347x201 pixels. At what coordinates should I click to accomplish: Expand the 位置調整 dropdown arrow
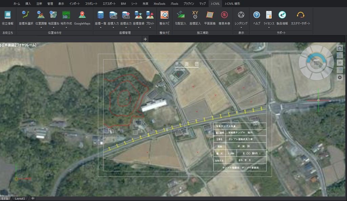(x=41, y=28)
